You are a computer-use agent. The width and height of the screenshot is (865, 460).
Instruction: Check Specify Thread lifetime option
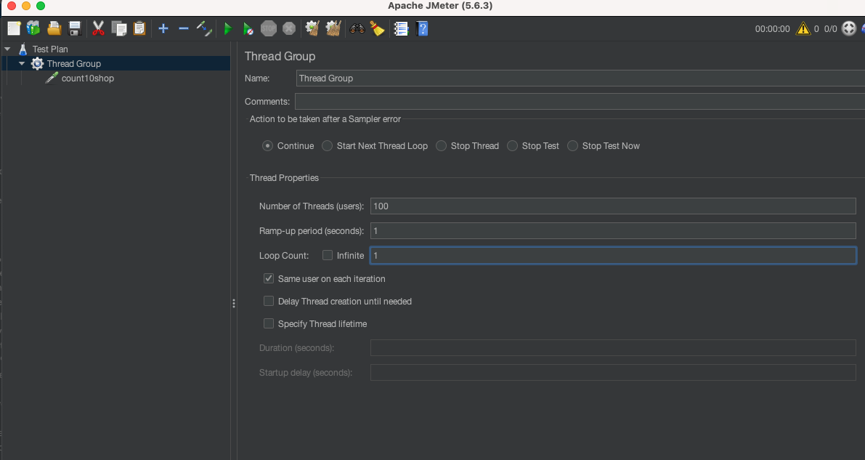click(x=269, y=323)
